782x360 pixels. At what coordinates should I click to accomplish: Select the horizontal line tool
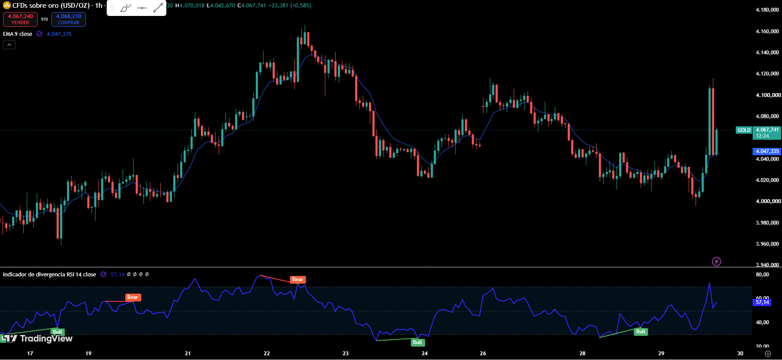pos(142,8)
